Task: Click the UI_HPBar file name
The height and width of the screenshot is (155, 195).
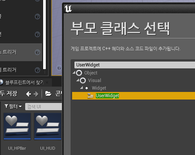Action: click(17, 148)
